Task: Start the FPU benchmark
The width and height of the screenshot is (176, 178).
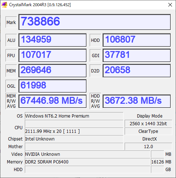Action: [11, 55]
